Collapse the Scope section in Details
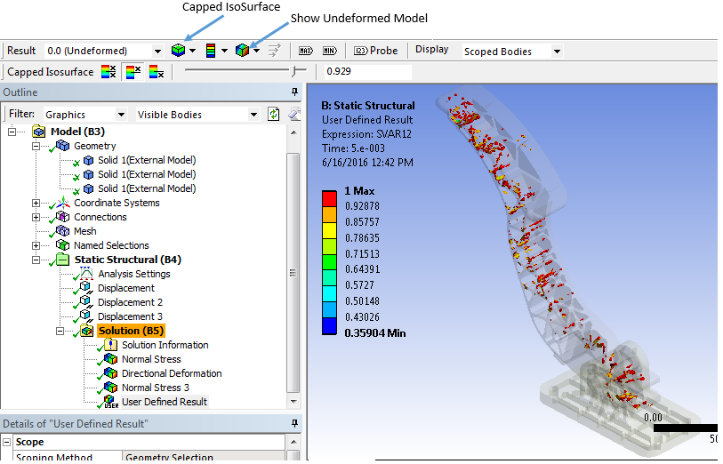 8,442
